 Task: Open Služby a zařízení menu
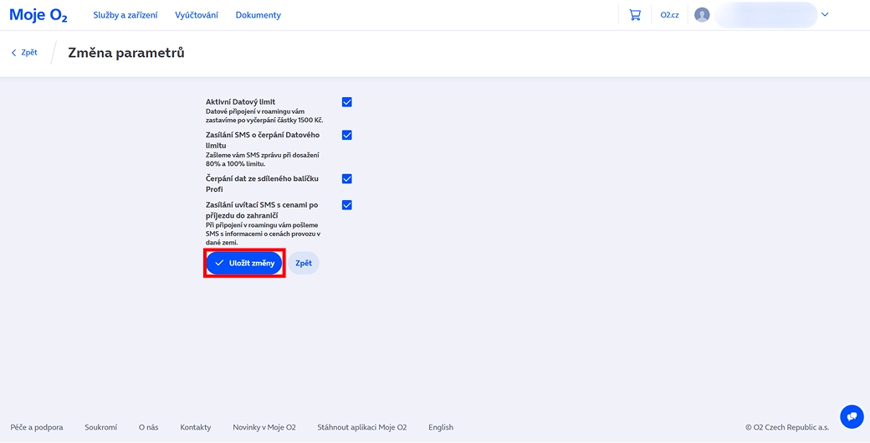click(x=125, y=15)
